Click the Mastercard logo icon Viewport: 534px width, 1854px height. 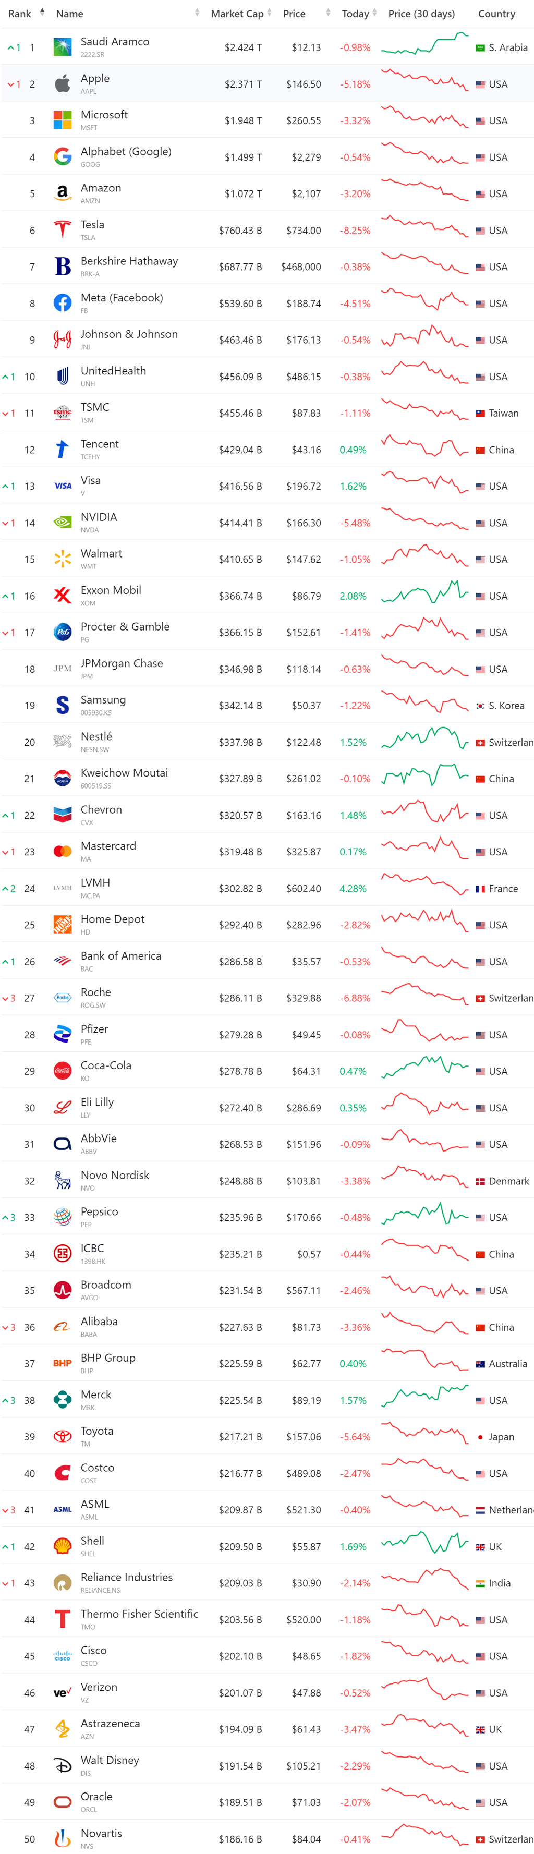(x=63, y=852)
